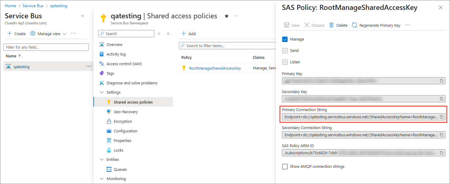Favorite the page with star icon
The width and height of the screenshot is (450, 184).
pos(227,16)
